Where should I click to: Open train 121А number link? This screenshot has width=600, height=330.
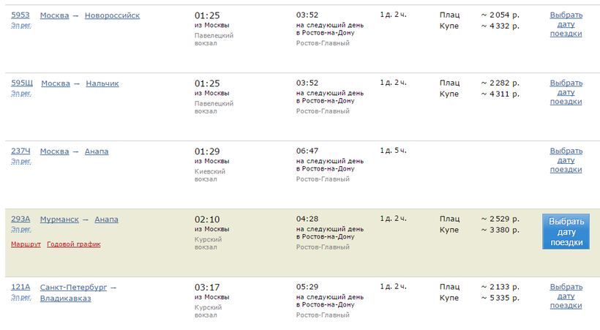coord(20,288)
